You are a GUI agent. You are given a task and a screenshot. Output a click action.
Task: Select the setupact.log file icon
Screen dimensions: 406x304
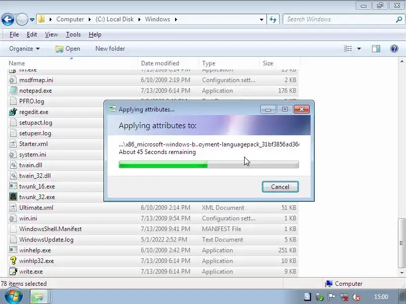pyautogui.click(x=13, y=123)
